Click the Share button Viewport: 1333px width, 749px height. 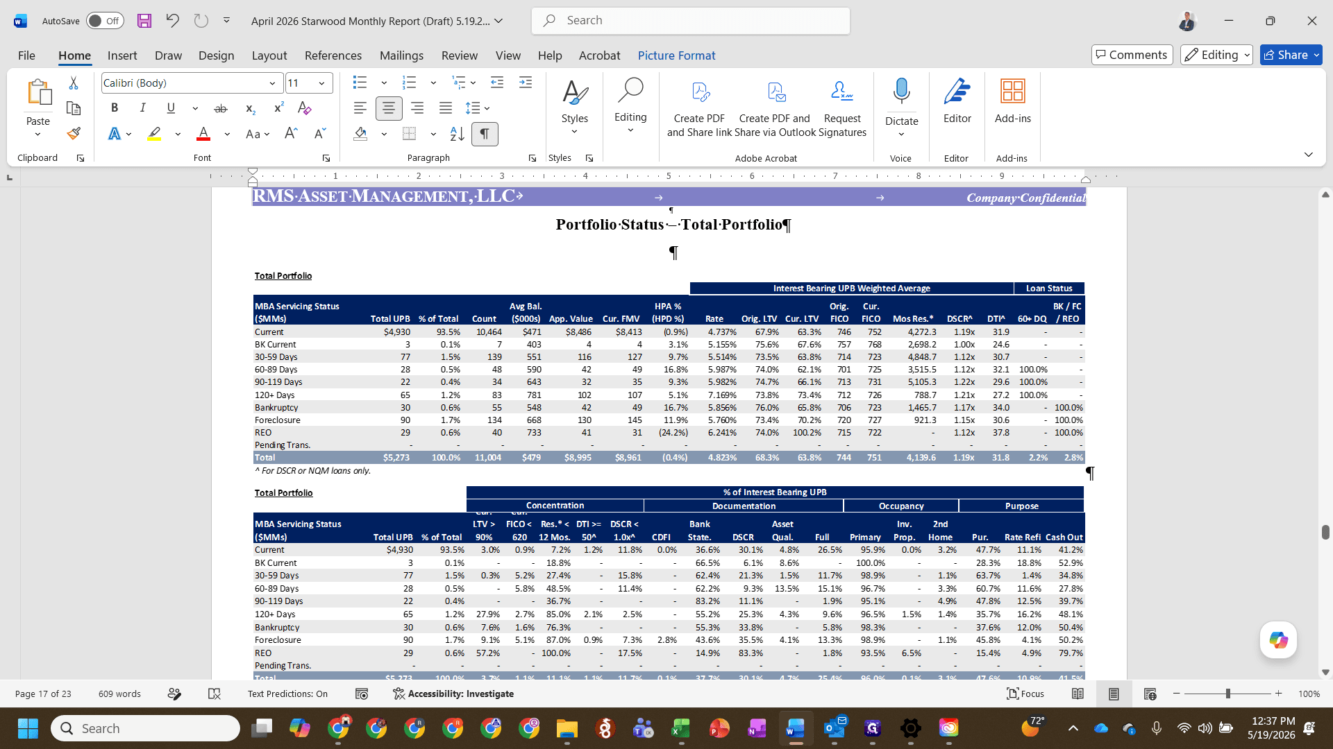click(1291, 55)
